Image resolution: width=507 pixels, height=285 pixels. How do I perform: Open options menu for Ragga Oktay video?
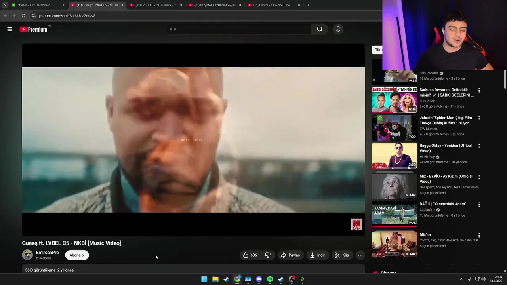tap(479, 146)
